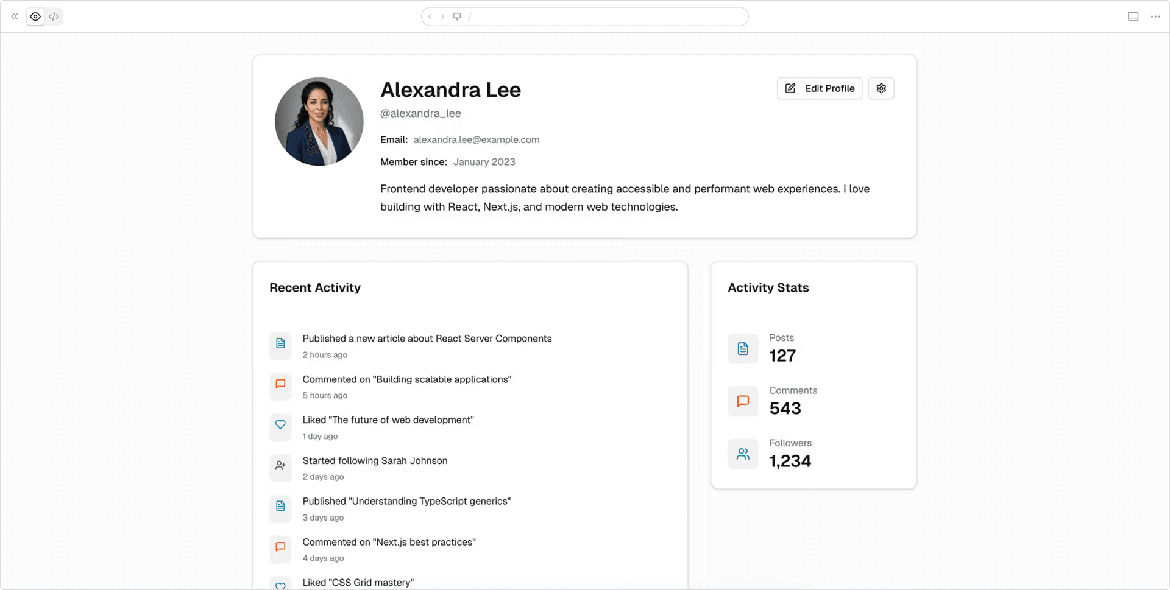Open the three-dots more options menu

pyautogui.click(x=1155, y=16)
